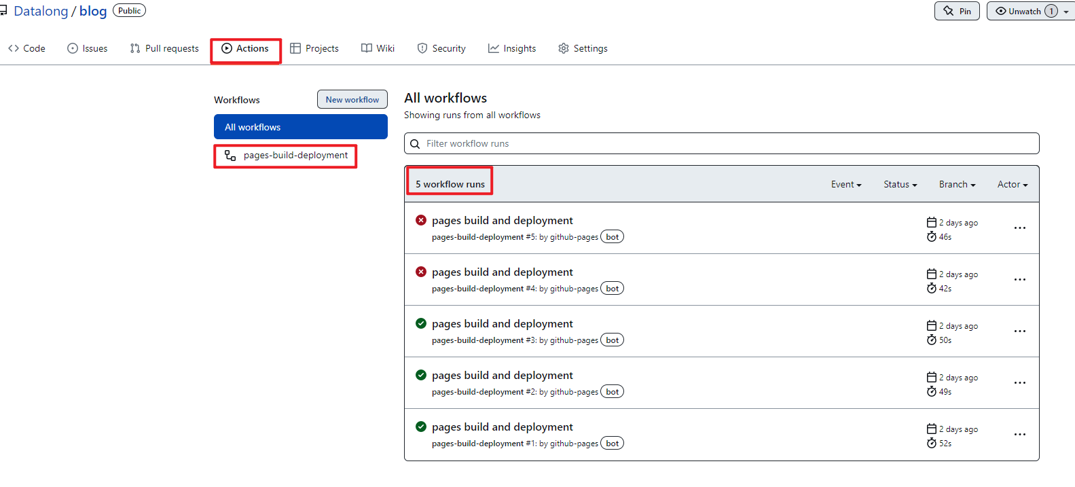The height and width of the screenshot is (487, 1075).
Task: Click the calendar icon on run #3
Action: [x=932, y=326]
